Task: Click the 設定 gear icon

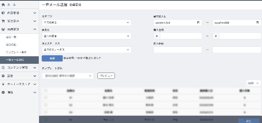Action: tap(3, 76)
